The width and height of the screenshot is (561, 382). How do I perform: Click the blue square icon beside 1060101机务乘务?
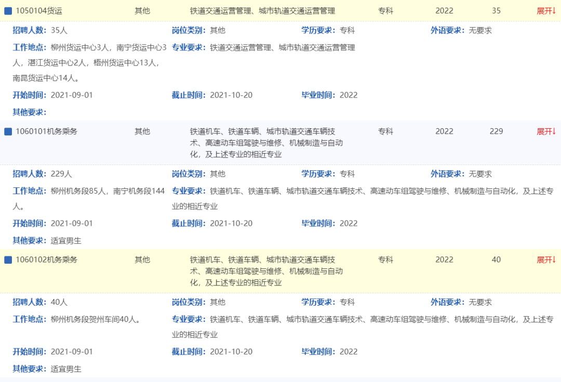pos(8,132)
